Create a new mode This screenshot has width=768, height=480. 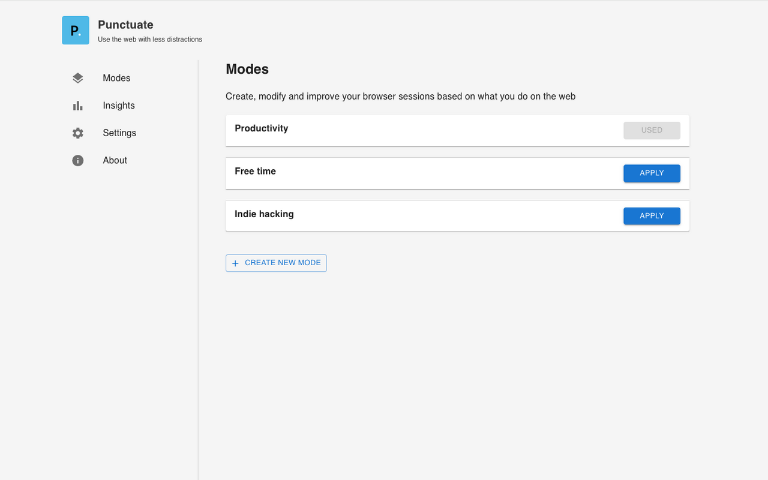(276, 263)
